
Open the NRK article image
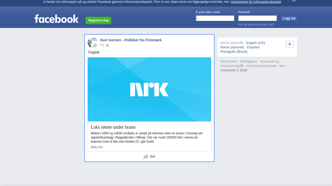[x=149, y=89]
